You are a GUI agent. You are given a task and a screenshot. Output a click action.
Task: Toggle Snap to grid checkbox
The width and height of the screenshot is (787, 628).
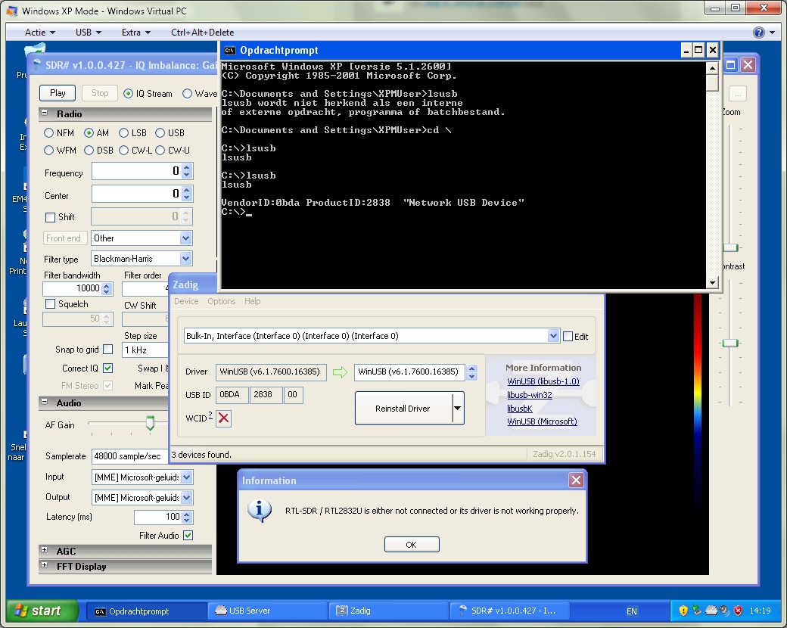click(107, 349)
